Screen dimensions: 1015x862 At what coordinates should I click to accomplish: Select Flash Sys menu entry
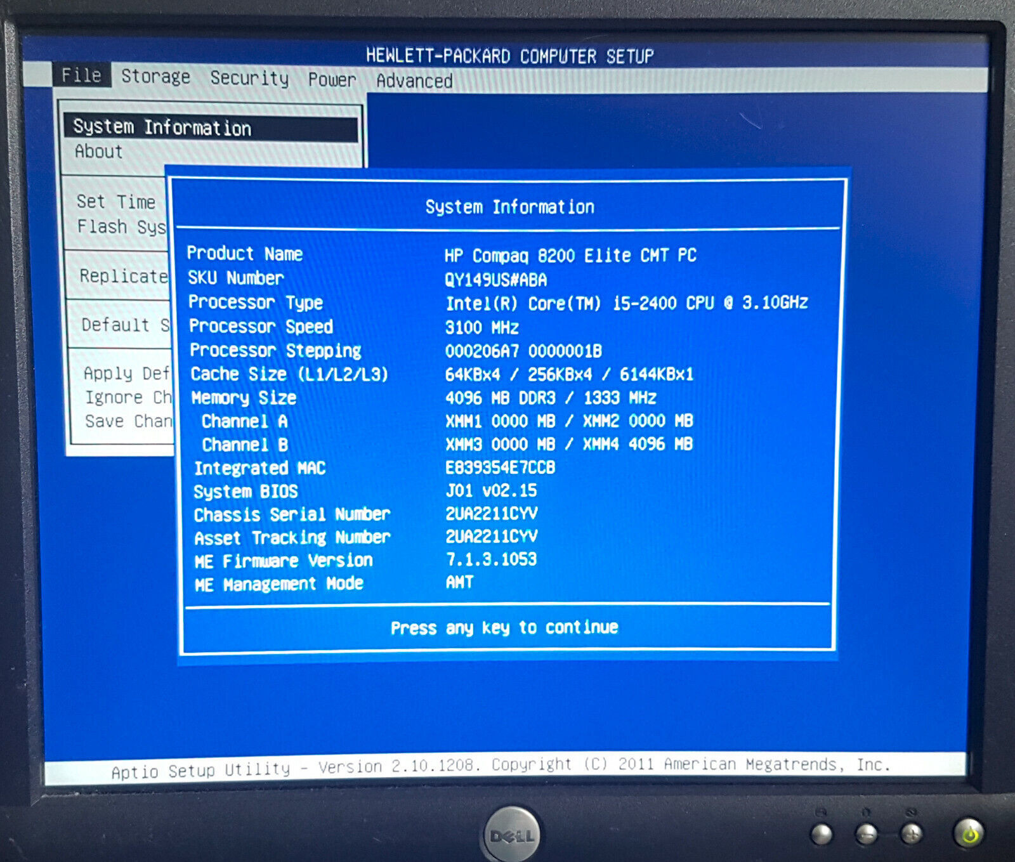point(121,226)
